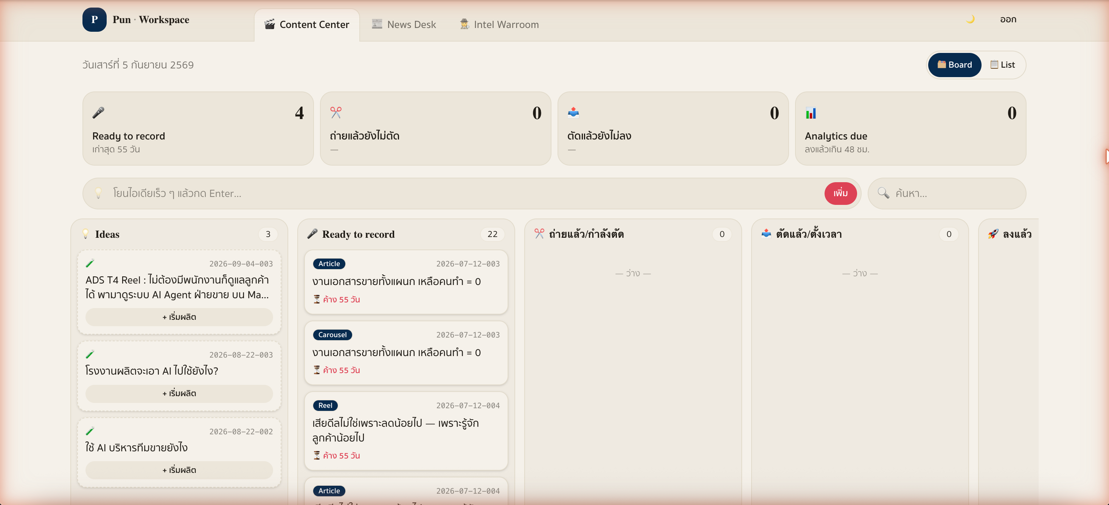
Task: Open the ถ่ายแล้วยังไม่ตัด summary card
Action: [x=436, y=129]
